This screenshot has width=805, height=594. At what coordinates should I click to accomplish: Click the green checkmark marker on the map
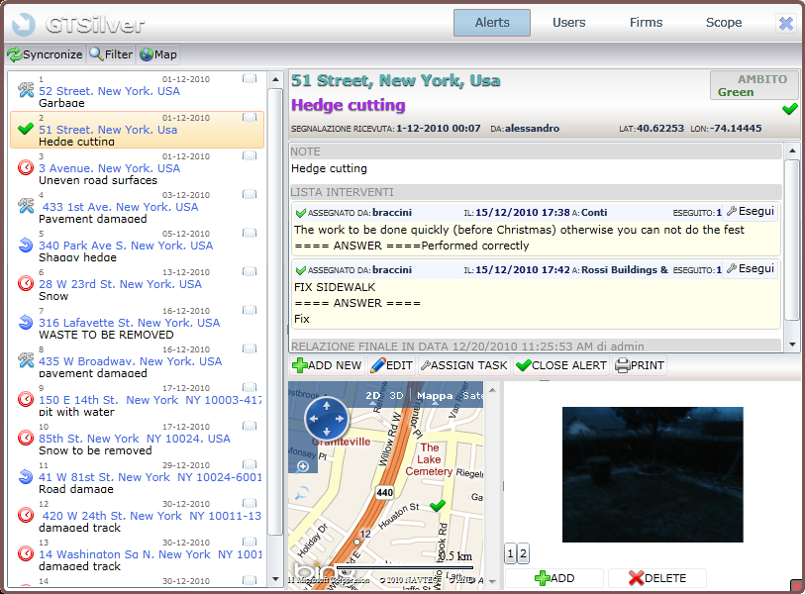click(x=438, y=506)
